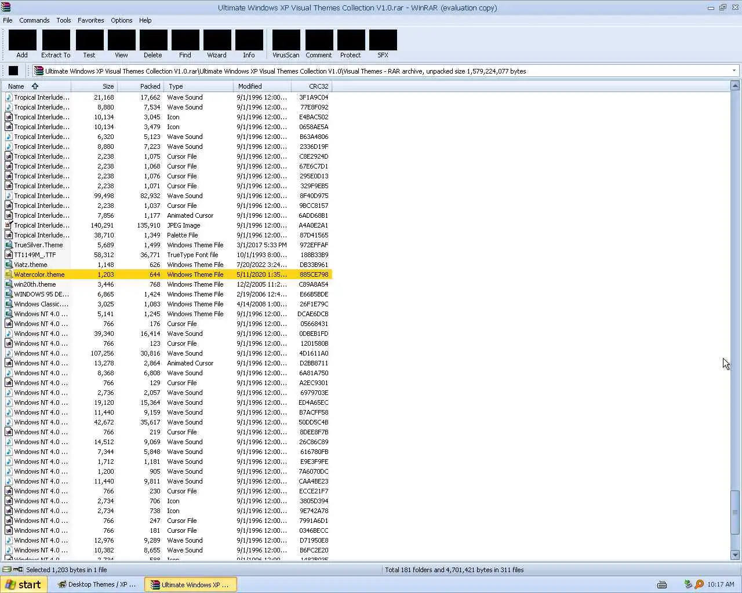Sort files by CRC32 column header
The width and height of the screenshot is (742, 593).
coord(312,86)
